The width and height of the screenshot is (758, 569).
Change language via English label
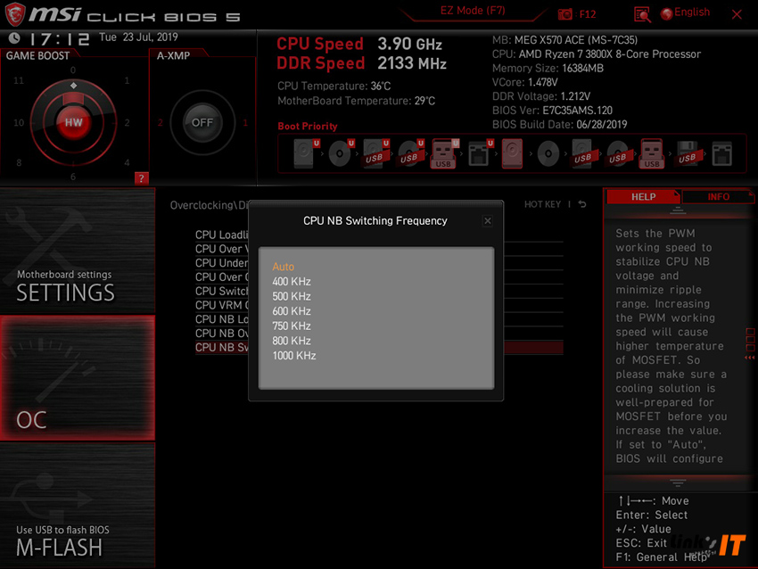[x=692, y=12]
